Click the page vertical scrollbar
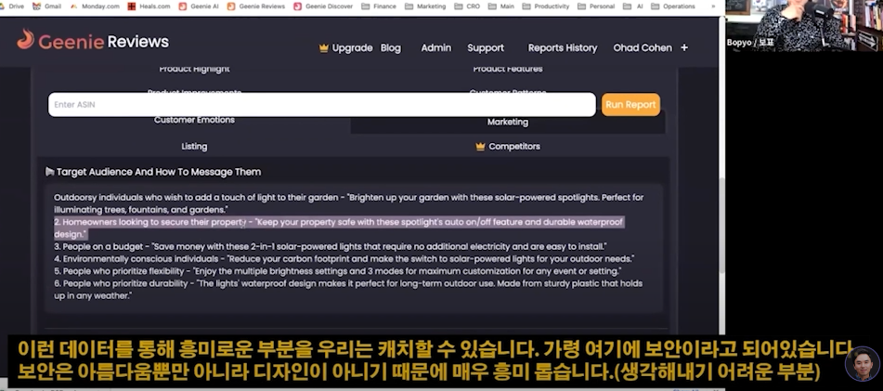The image size is (883, 391). coord(722,226)
